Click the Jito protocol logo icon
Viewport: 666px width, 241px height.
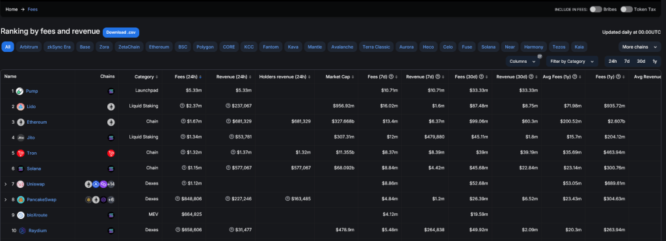[20, 138]
